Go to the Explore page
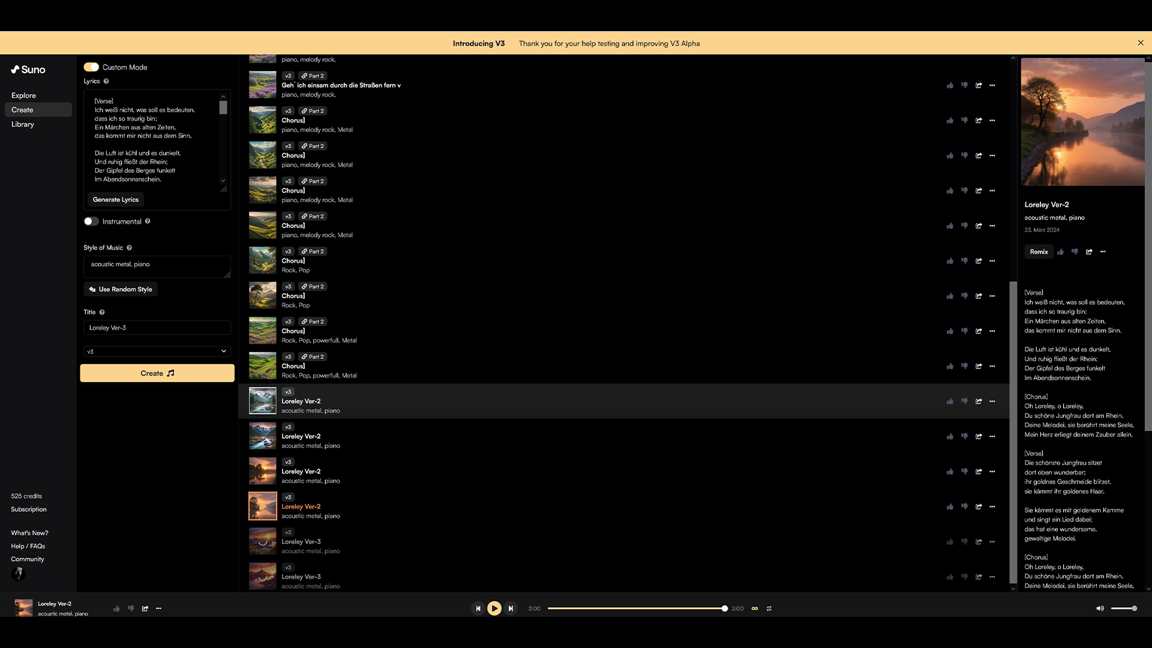This screenshot has width=1152, height=648. click(23, 95)
